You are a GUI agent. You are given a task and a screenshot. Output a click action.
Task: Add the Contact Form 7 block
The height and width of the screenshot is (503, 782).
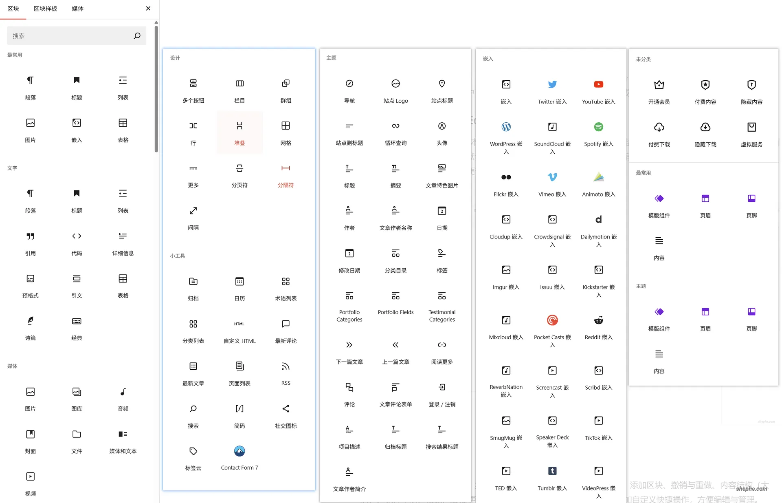coord(239,451)
